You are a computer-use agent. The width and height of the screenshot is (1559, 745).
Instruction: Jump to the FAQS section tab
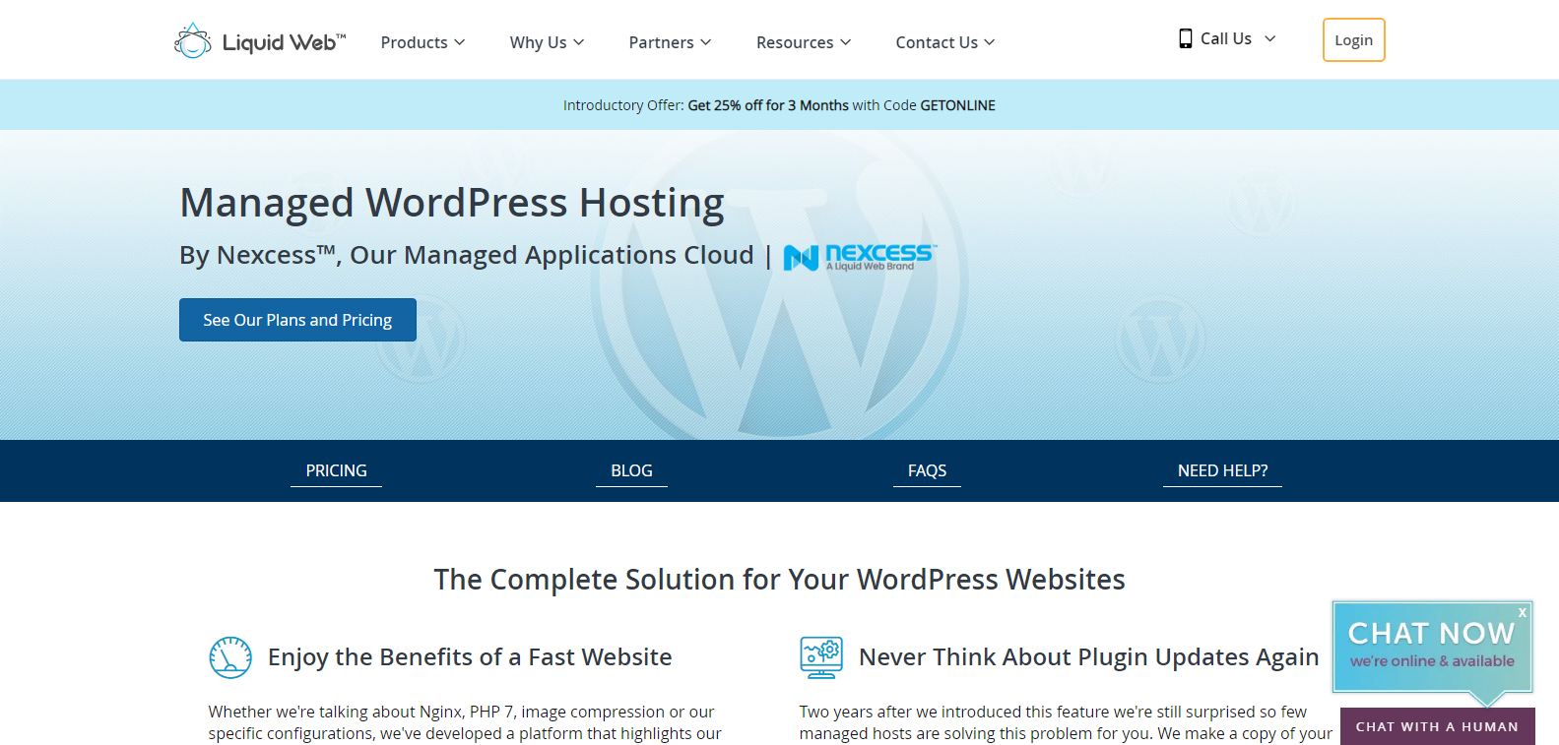[x=927, y=470]
